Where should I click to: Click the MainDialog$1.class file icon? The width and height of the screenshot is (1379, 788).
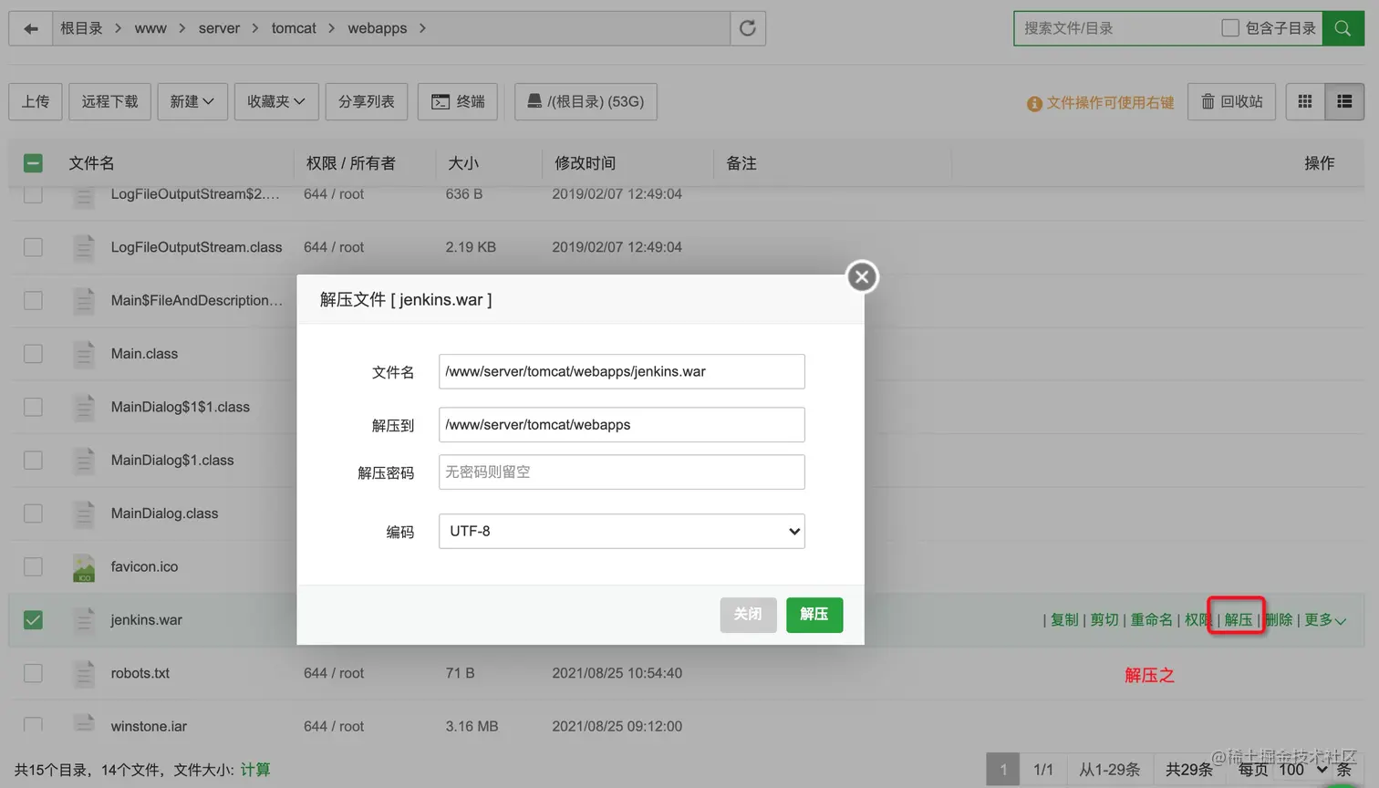[x=84, y=461]
